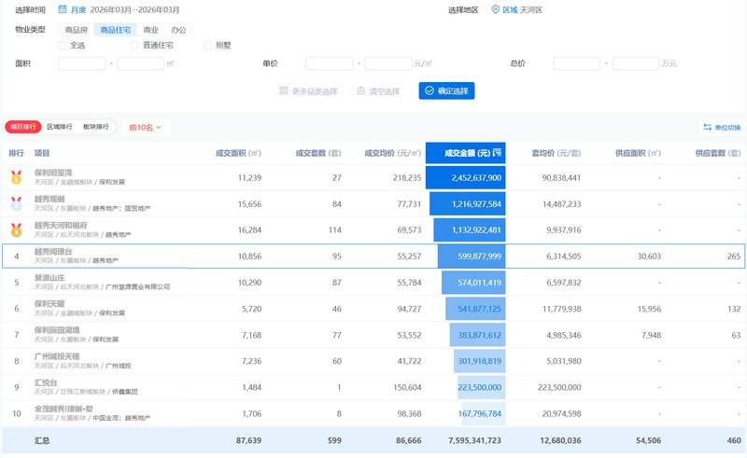
Task: Click the minimum 面积 input field
Action: click(81, 63)
